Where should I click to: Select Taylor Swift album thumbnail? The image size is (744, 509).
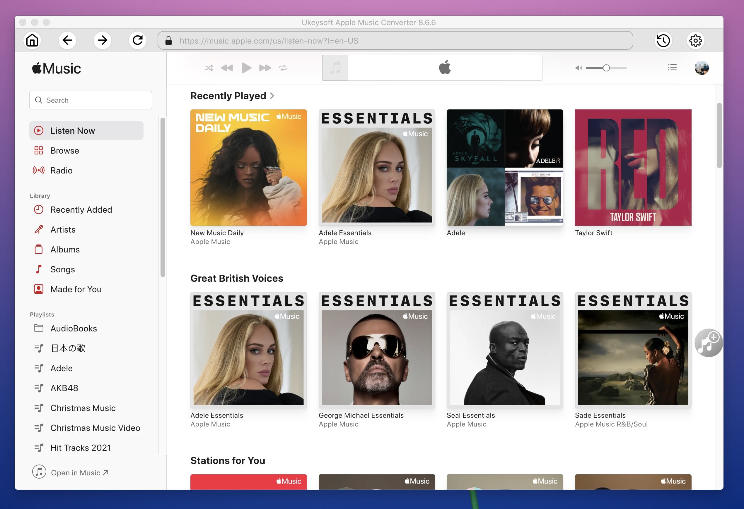(x=633, y=168)
